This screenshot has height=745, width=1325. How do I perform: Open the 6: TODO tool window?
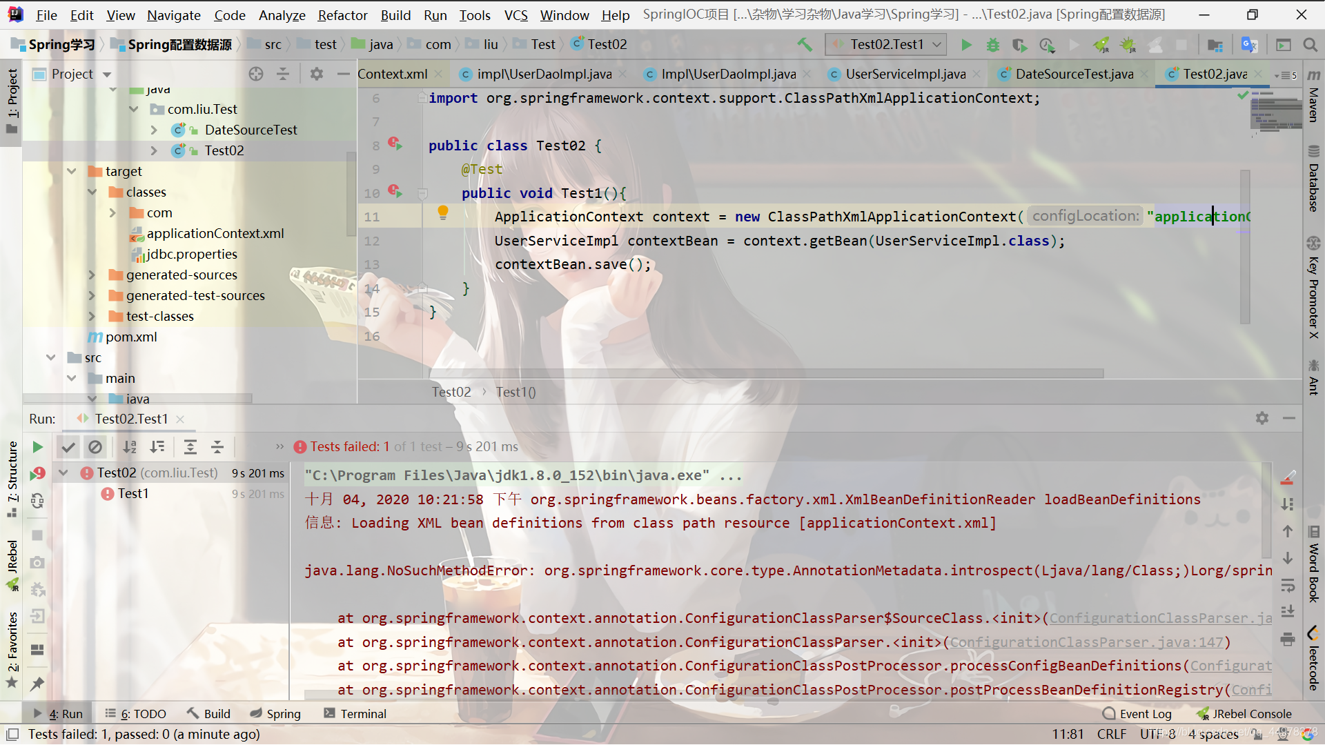(x=135, y=714)
